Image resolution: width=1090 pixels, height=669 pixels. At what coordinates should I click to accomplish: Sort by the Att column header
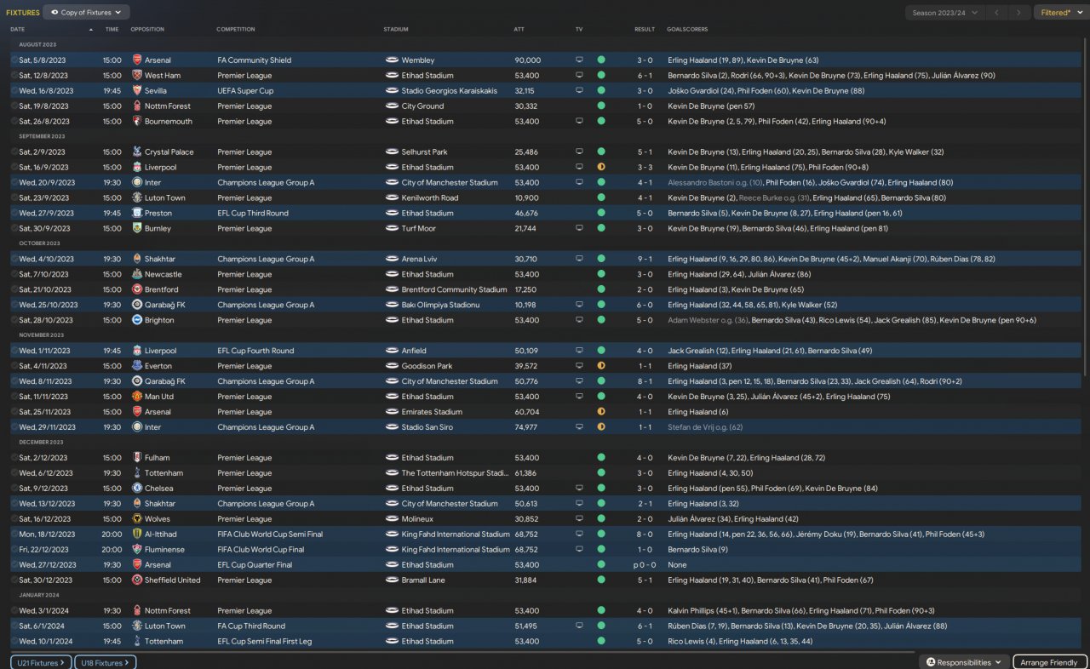pyautogui.click(x=519, y=30)
